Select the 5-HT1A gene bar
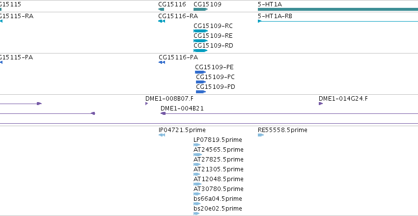418x216 pixels. (338, 10)
